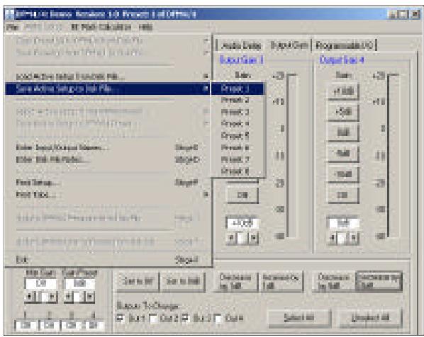Click left arrow under the second bottom-left field
The image size is (424, 337).
(x=69, y=297)
